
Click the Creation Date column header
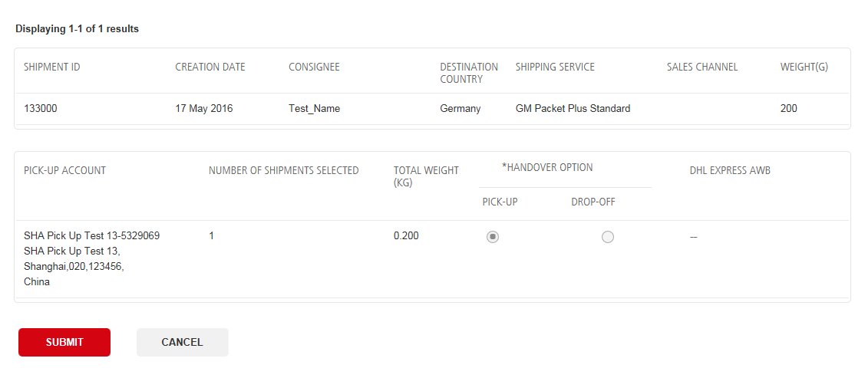210,67
